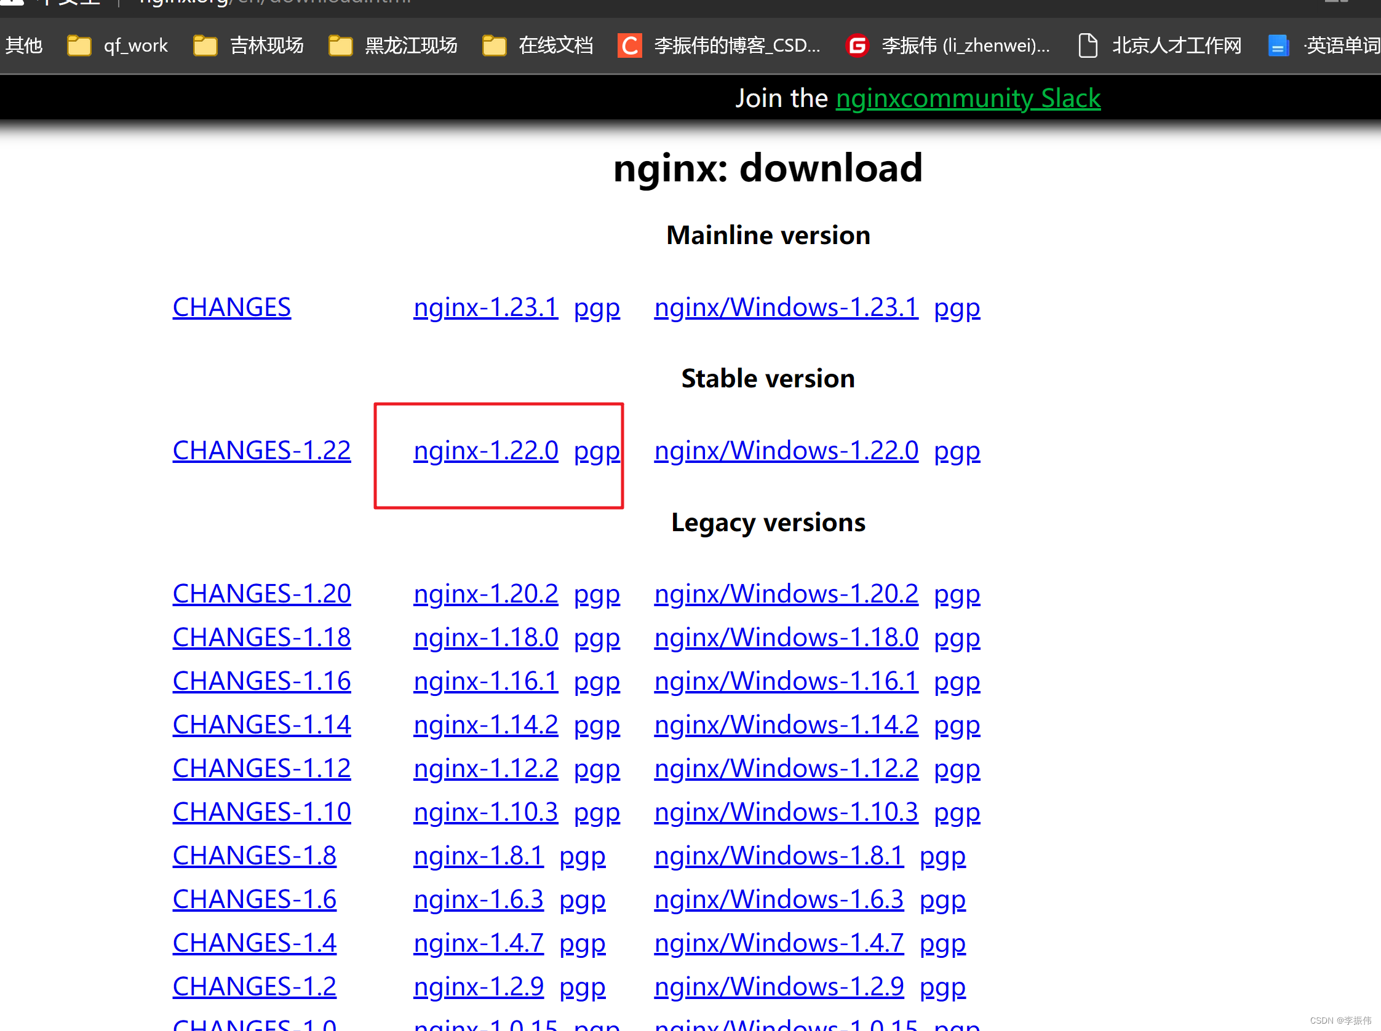Download nginx-1.20.2 legacy source
1381x1031 pixels.
point(486,594)
